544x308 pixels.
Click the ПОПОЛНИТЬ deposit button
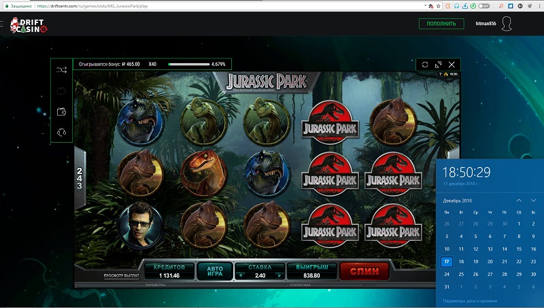click(x=441, y=24)
